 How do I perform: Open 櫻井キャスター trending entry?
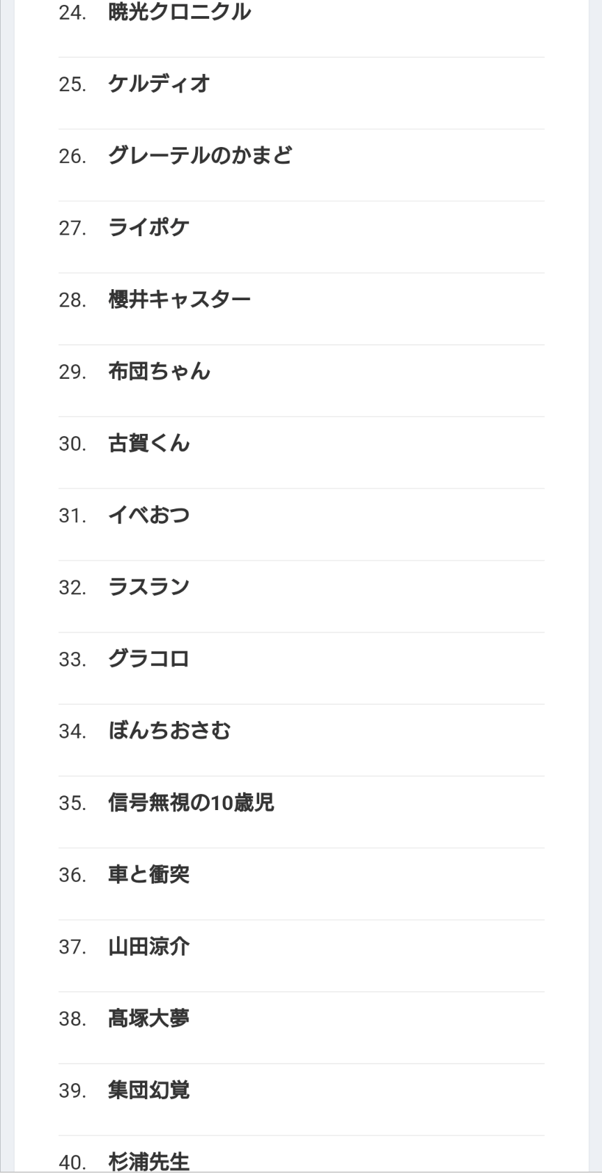click(179, 300)
